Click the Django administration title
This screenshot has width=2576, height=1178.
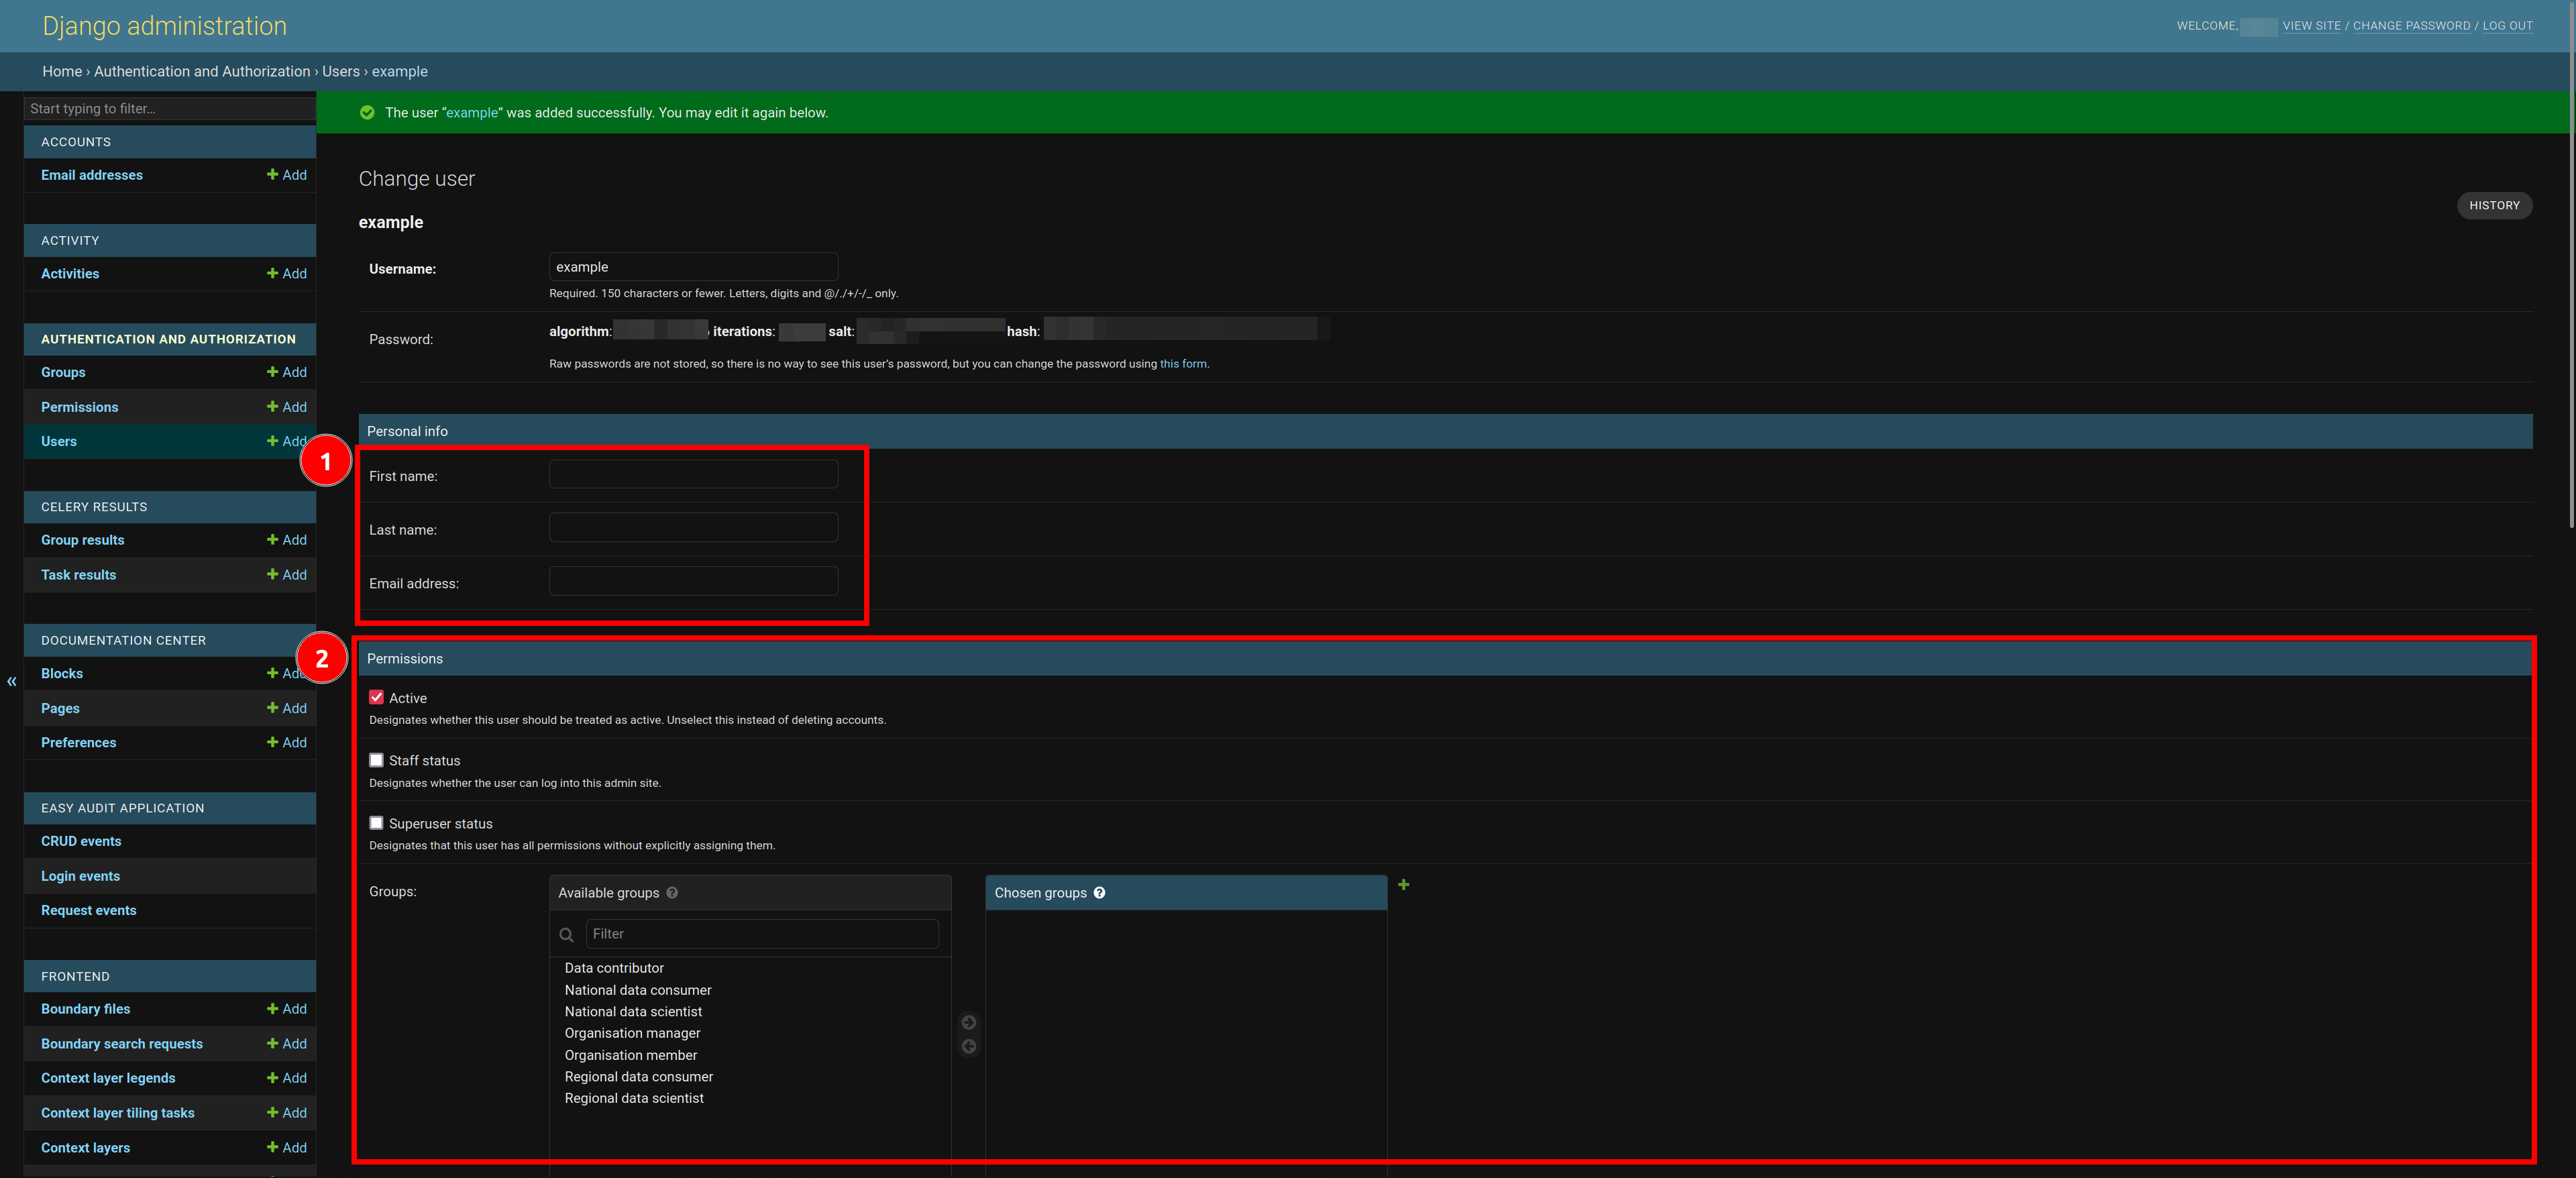[165, 26]
